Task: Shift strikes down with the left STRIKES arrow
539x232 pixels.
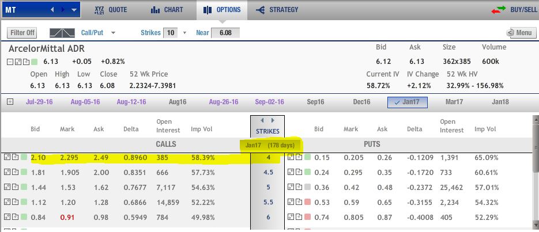Action: tap(262, 120)
